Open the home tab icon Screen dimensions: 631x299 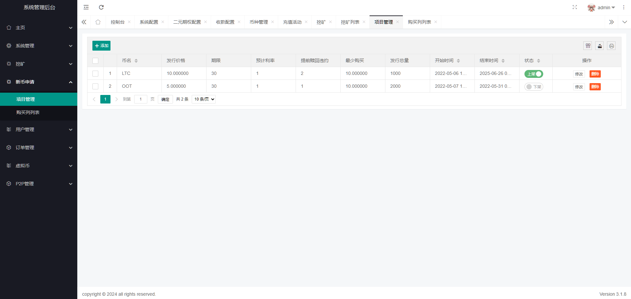(x=98, y=22)
